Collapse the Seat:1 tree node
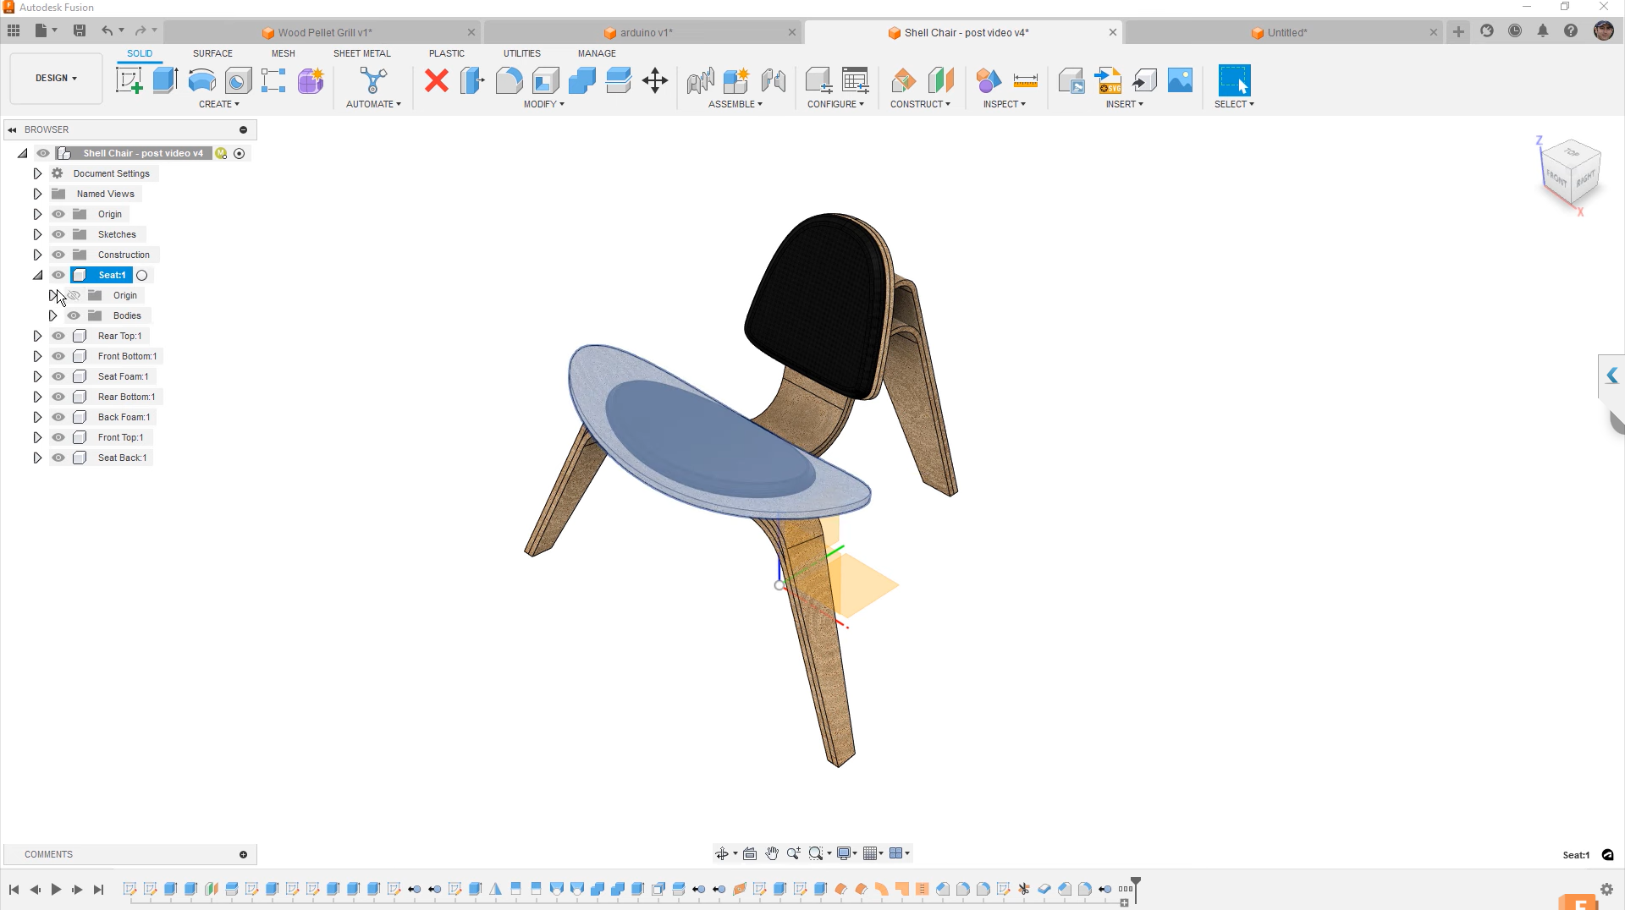This screenshot has height=910, width=1625. [x=37, y=275]
